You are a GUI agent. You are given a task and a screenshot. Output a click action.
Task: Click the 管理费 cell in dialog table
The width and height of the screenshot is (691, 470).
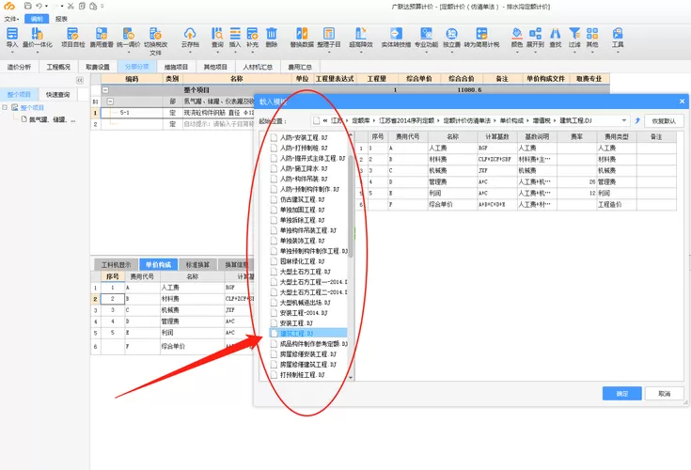pos(452,181)
